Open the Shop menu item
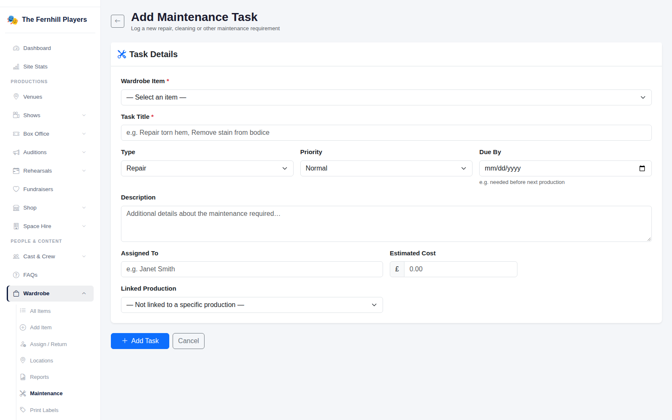672x420 pixels. pos(50,208)
